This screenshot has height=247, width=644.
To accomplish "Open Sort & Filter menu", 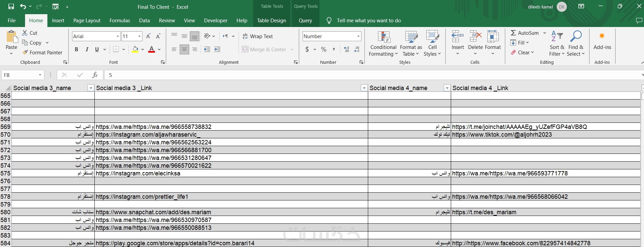I will (x=557, y=44).
